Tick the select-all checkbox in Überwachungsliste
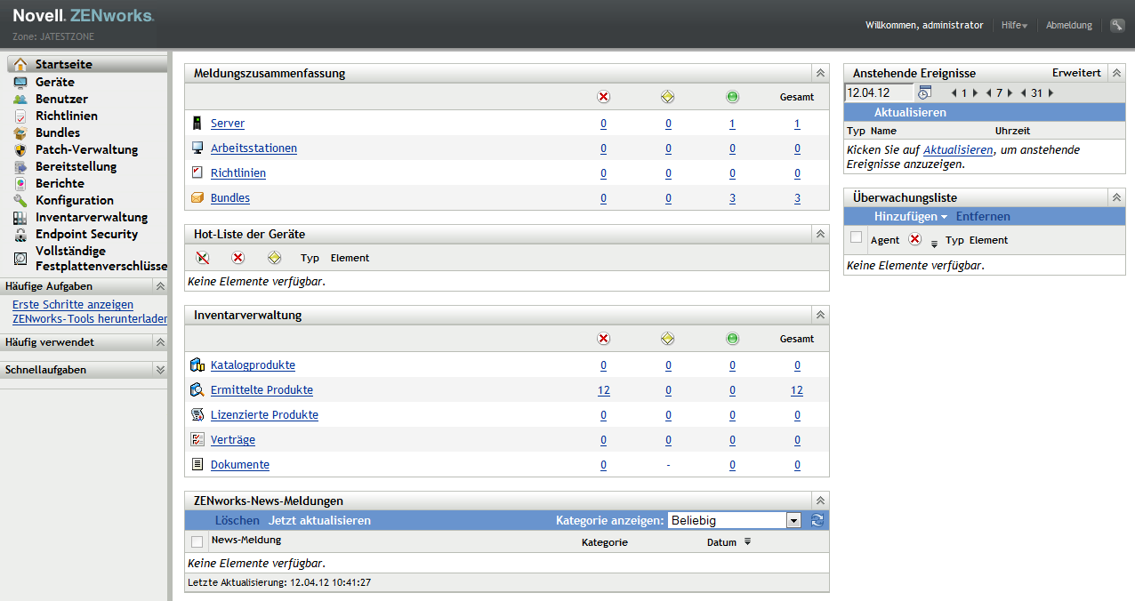1135x601 pixels. [x=856, y=237]
